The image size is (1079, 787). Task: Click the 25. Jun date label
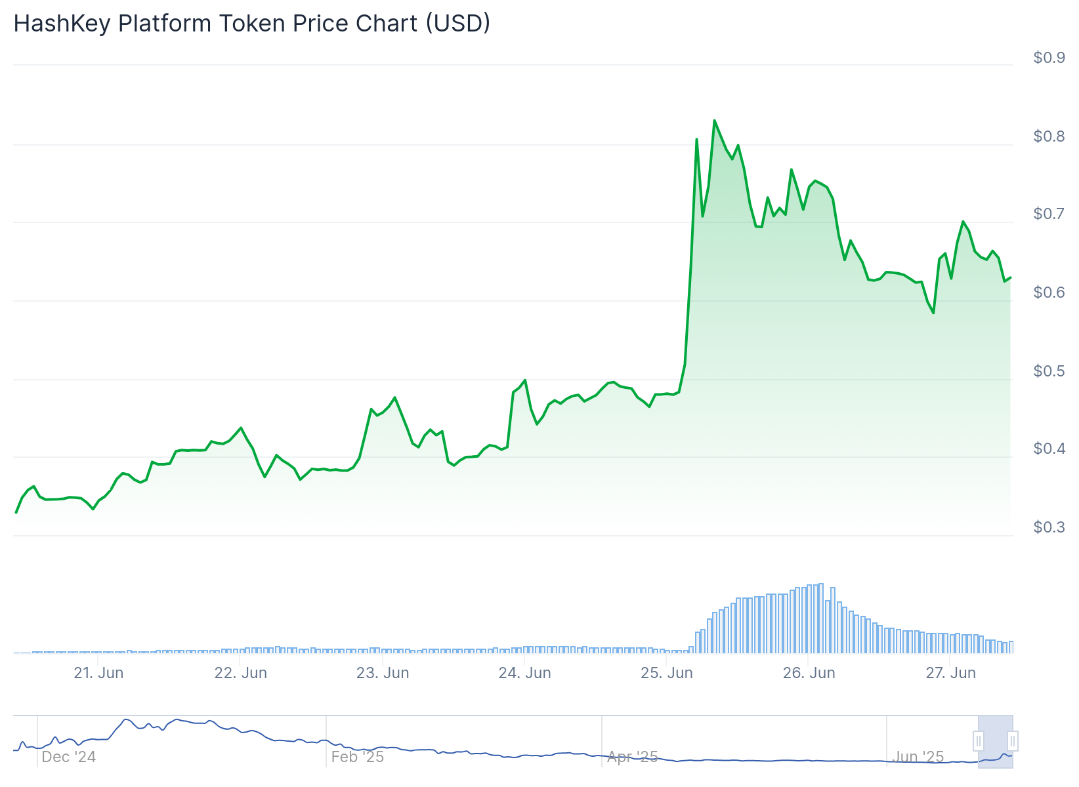(667, 673)
